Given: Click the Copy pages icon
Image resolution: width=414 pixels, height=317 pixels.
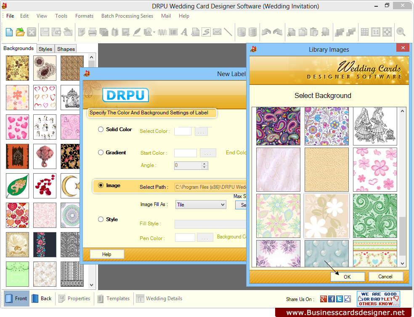Looking at the screenshot, I should (303, 32).
